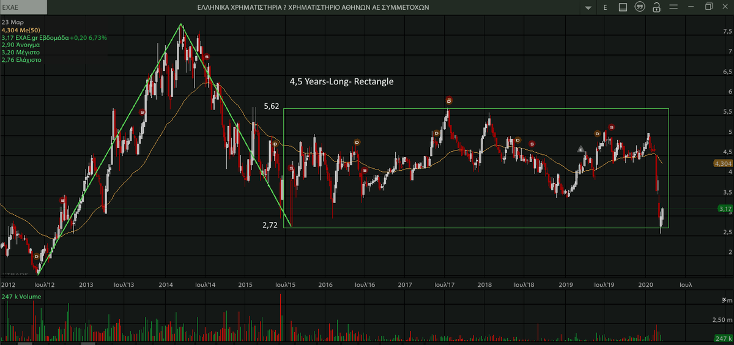
Task: Close the Volume pane with its X
Action: pyautogui.click(x=724, y=300)
